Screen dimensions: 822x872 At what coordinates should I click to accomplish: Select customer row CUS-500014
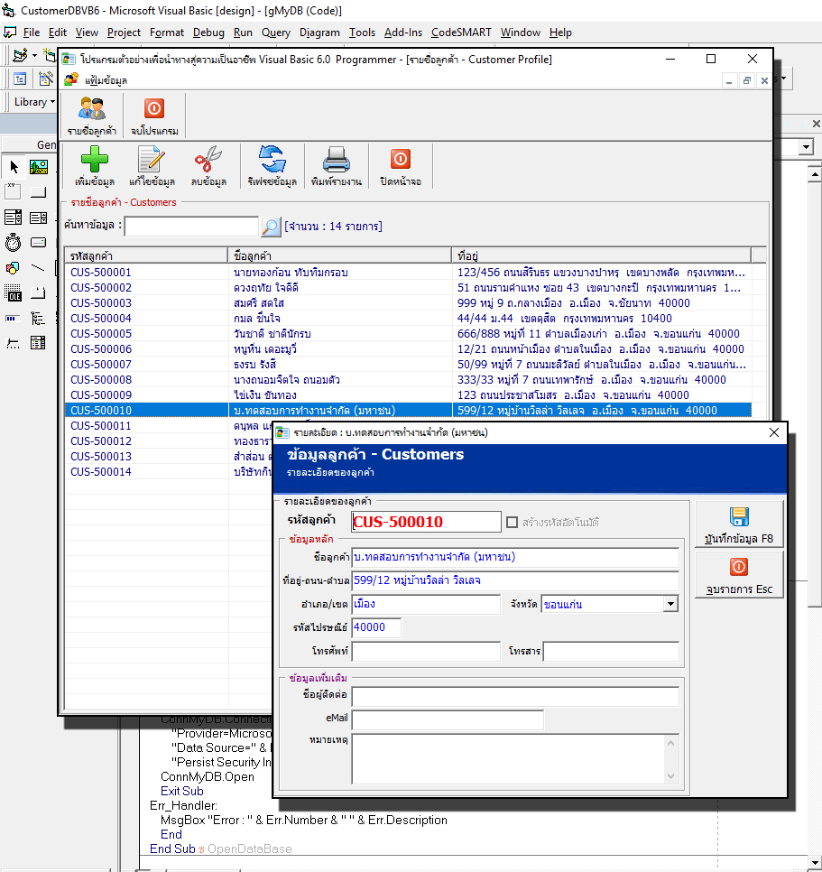(x=169, y=471)
